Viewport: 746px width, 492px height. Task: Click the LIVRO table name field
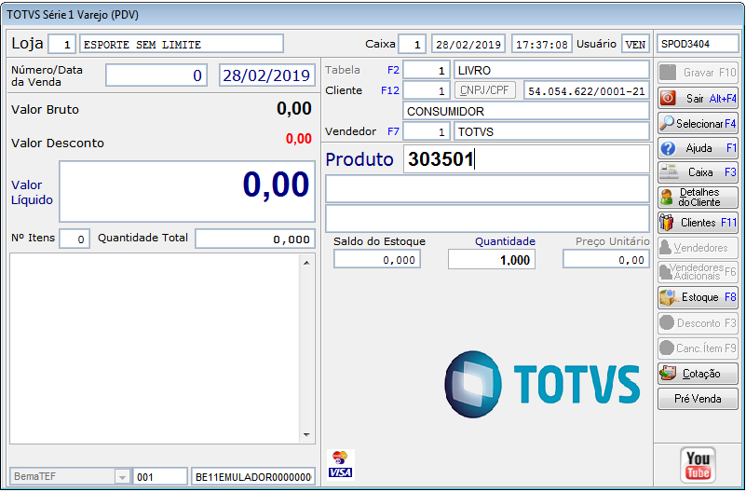[x=551, y=71]
